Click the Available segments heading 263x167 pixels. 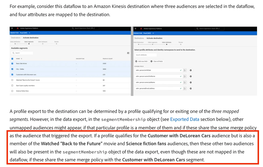point(19,48)
